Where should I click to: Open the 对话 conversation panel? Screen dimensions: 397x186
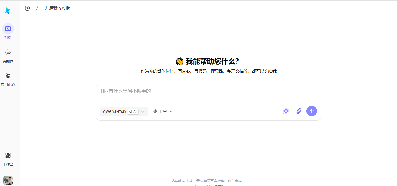click(x=8, y=32)
